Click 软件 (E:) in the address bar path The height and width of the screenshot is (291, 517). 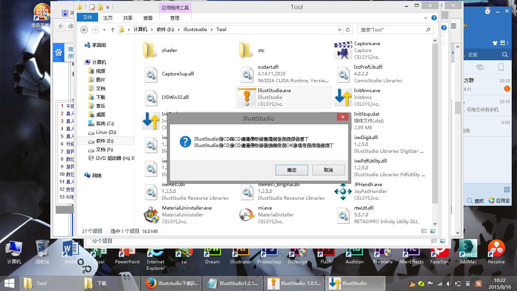pyautogui.click(x=165, y=30)
